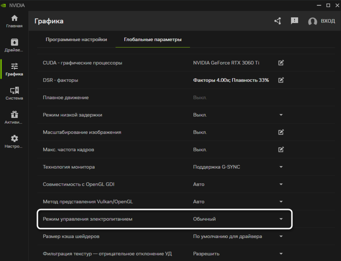Open the Настройки gear section

coord(14,142)
